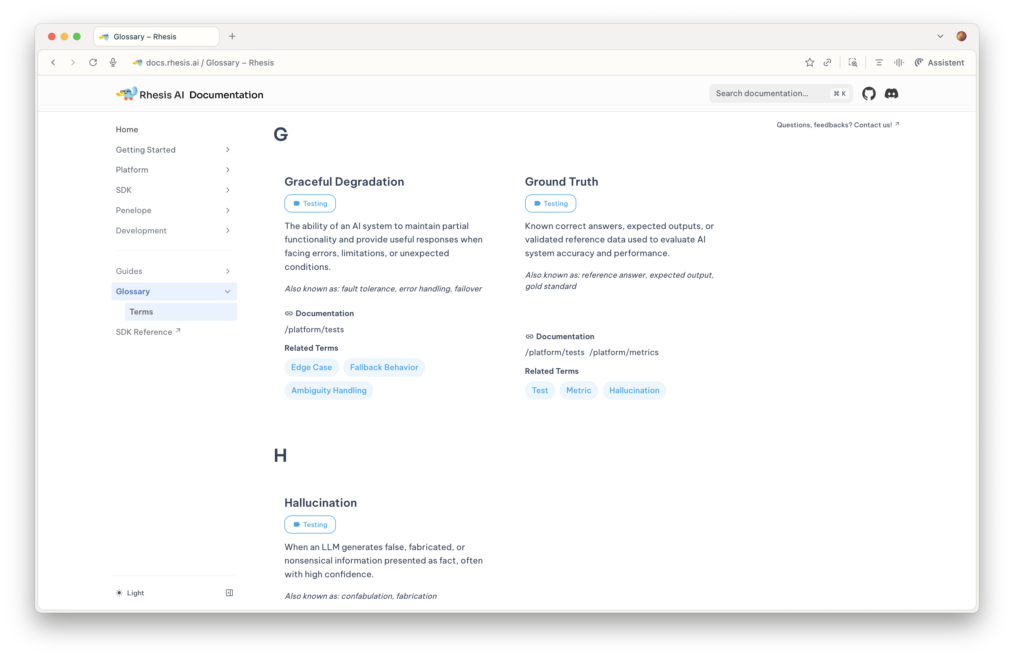Screen dimensions: 1014x659
Task: Open the Assistent panel button
Action: click(x=939, y=63)
